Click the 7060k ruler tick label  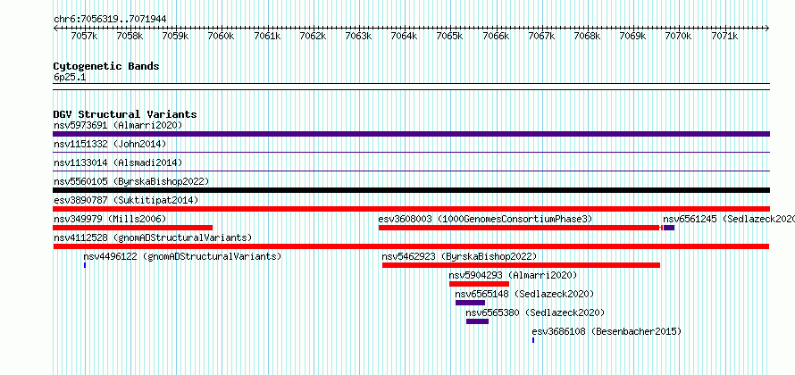click(222, 36)
